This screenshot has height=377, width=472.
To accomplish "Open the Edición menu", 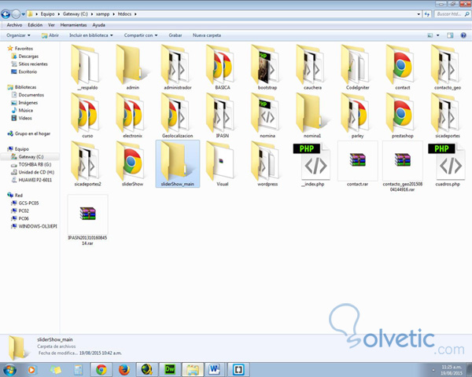I will (x=35, y=25).
